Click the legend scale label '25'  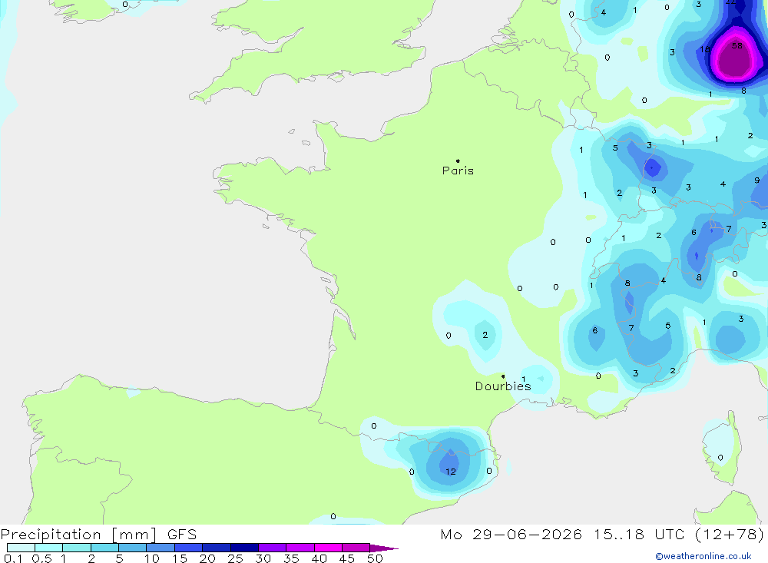click(235, 558)
